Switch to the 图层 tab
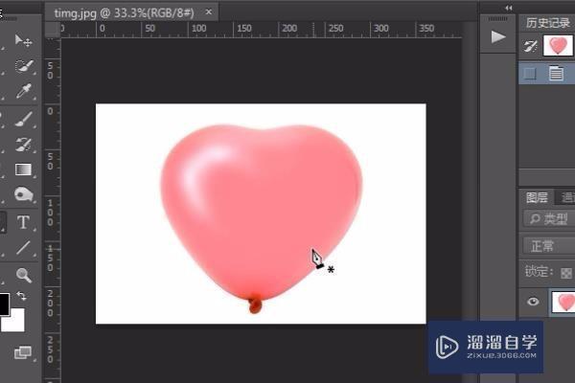This screenshot has height=383, width=575. (x=537, y=197)
